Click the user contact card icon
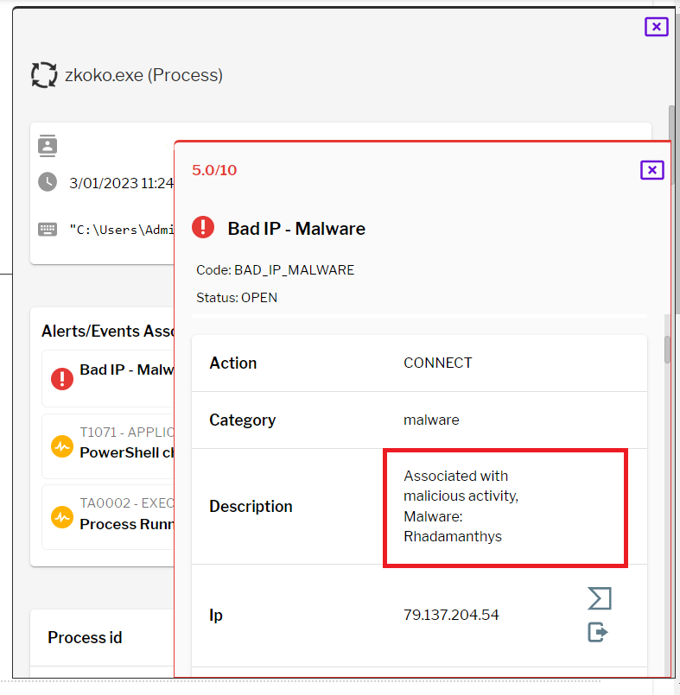The width and height of the screenshot is (680, 695). 48,146
